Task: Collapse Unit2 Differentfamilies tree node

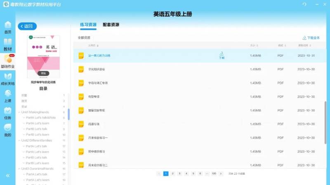Action: click(x=19, y=141)
